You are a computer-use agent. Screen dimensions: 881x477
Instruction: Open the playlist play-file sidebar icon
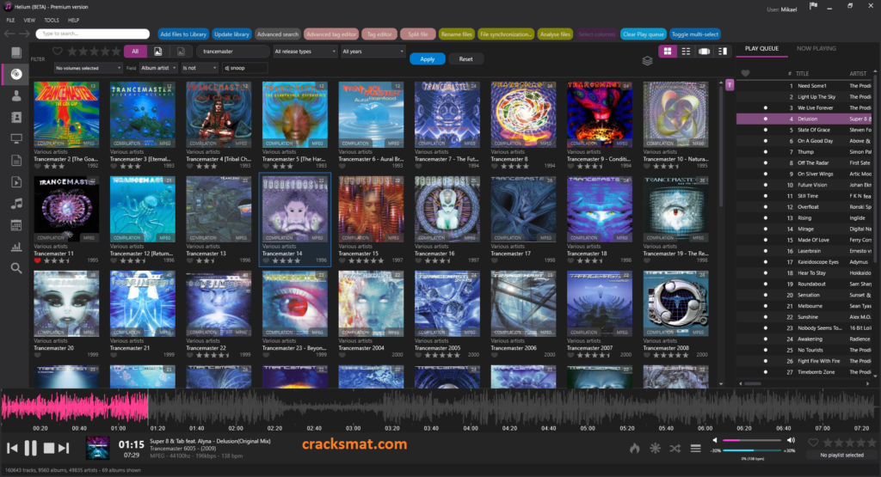coord(16,182)
